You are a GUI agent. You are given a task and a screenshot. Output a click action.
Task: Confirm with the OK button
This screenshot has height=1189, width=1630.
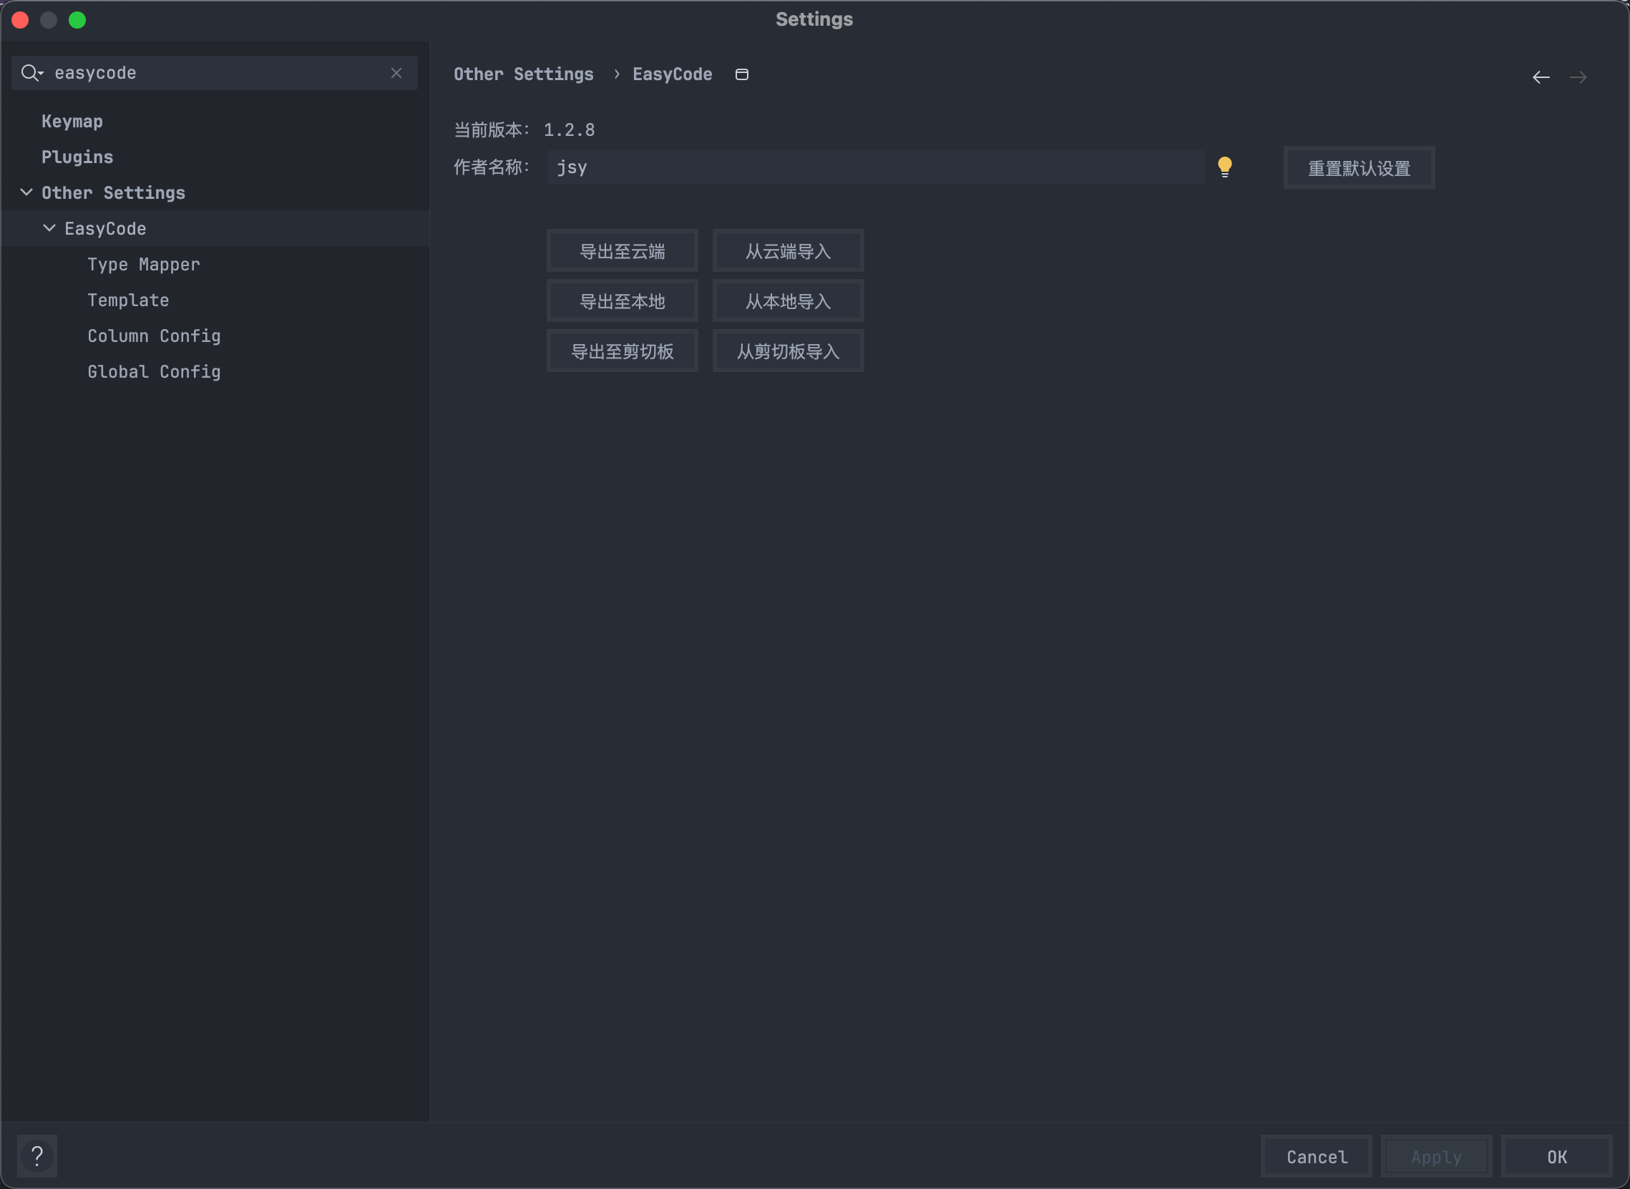tap(1556, 1157)
